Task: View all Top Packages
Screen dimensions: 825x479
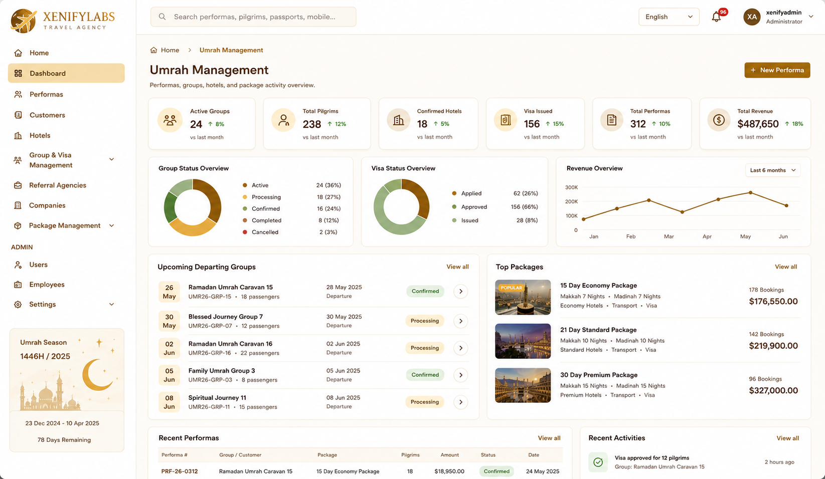Action: tap(785, 267)
